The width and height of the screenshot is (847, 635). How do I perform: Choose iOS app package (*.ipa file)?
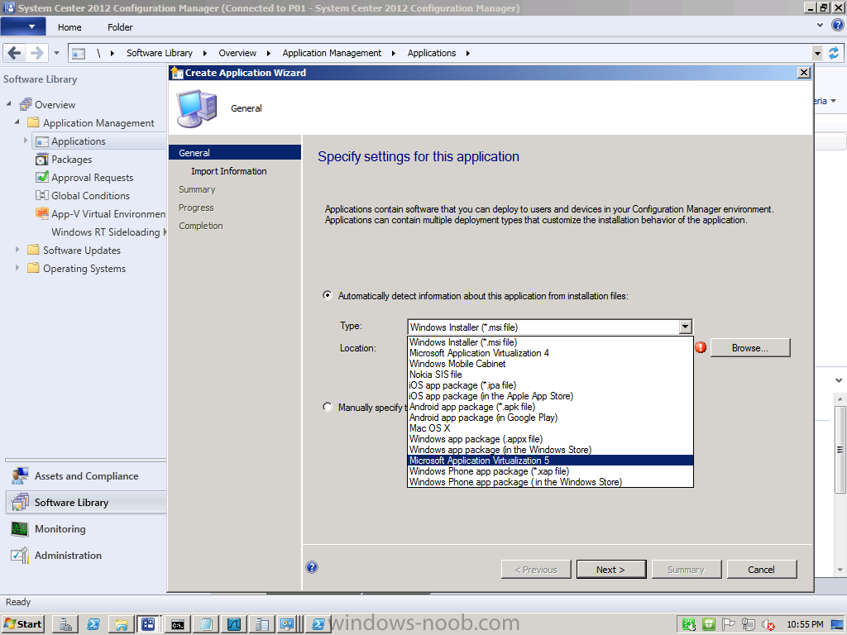click(x=550, y=385)
